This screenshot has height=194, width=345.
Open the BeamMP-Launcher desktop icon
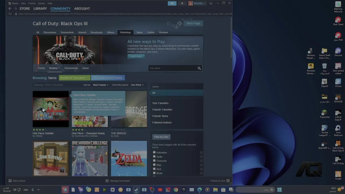[x=325, y=145]
